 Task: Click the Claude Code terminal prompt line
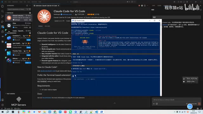pyautogui.click(x=115, y=76)
